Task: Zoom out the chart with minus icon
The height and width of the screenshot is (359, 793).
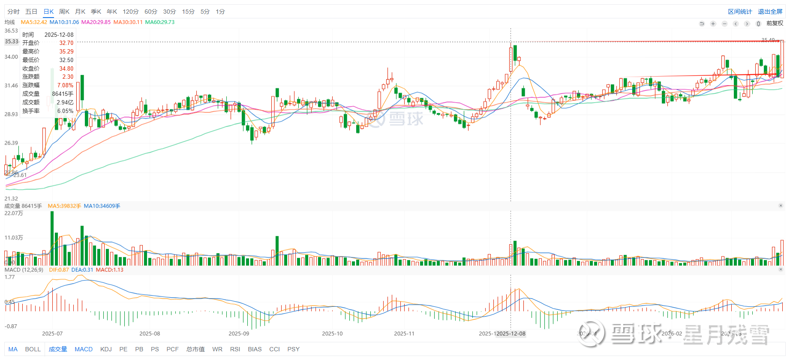Action: [x=724, y=24]
